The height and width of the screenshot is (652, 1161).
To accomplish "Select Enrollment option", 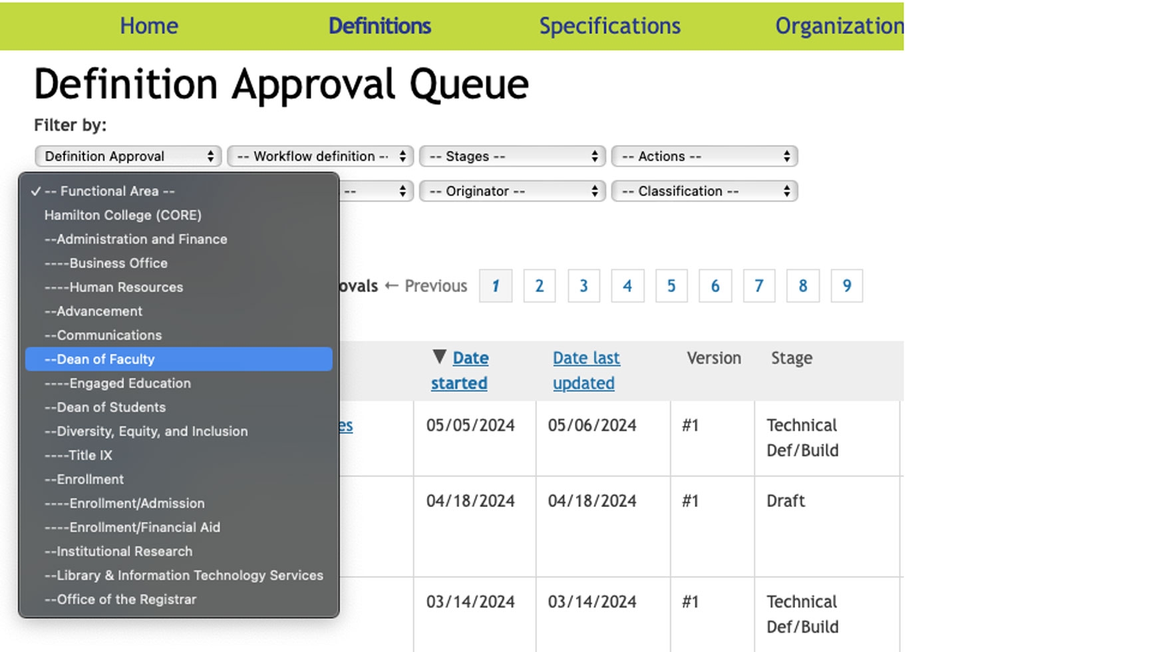I will tap(178, 479).
